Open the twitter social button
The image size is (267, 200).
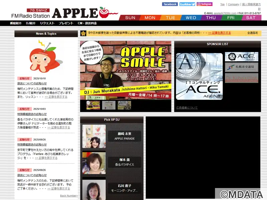[x=187, y=4]
